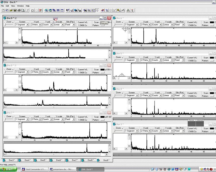Open Slits Fixed dropdown in Doc3 window
Image resolution: width=216 pixels, height=172 pixels.
[x=180, y=131]
